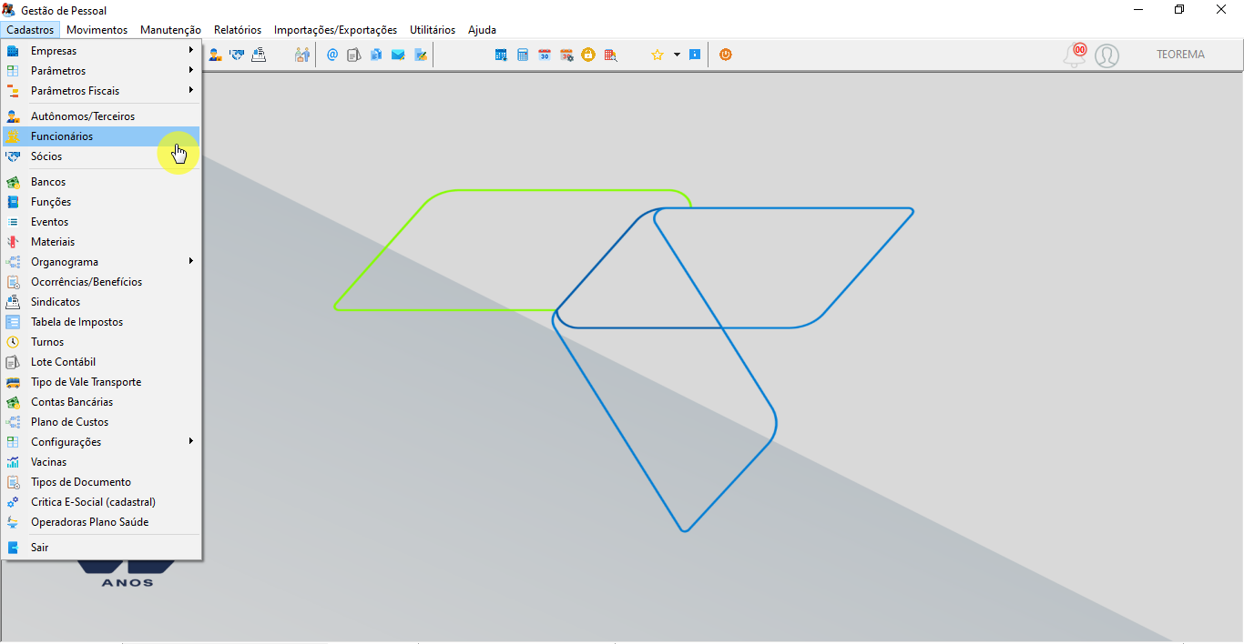Click the user profile avatar icon
Image resolution: width=1244 pixels, height=644 pixels.
[x=1106, y=55]
